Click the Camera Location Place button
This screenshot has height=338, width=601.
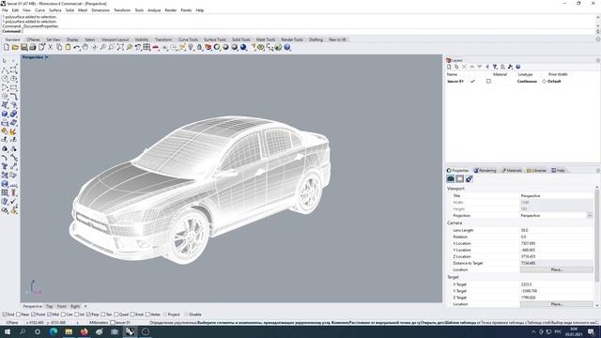click(x=557, y=269)
